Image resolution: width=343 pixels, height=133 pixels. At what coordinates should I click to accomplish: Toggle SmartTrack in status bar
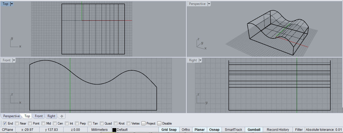coord(233,130)
